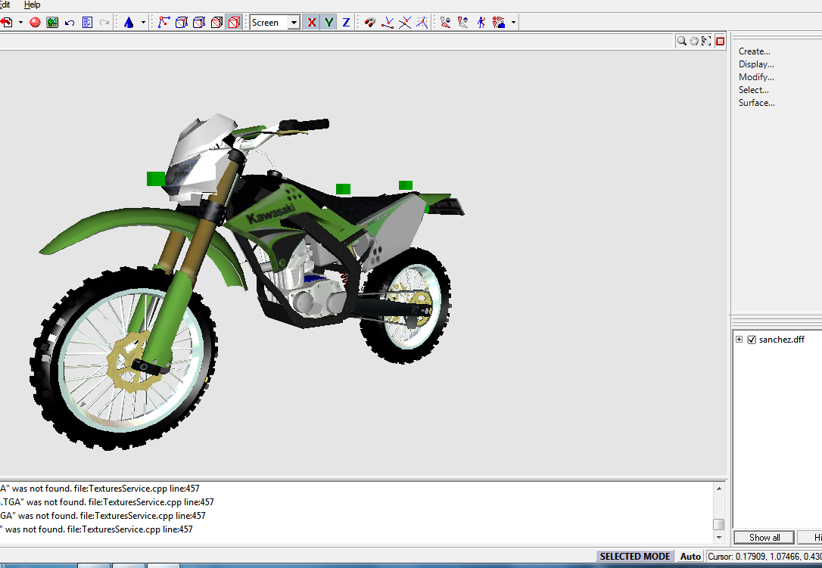This screenshot has height=568, width=822.
Task: Click the log line starting with '.TGA"'
Action: click(107, 502)
